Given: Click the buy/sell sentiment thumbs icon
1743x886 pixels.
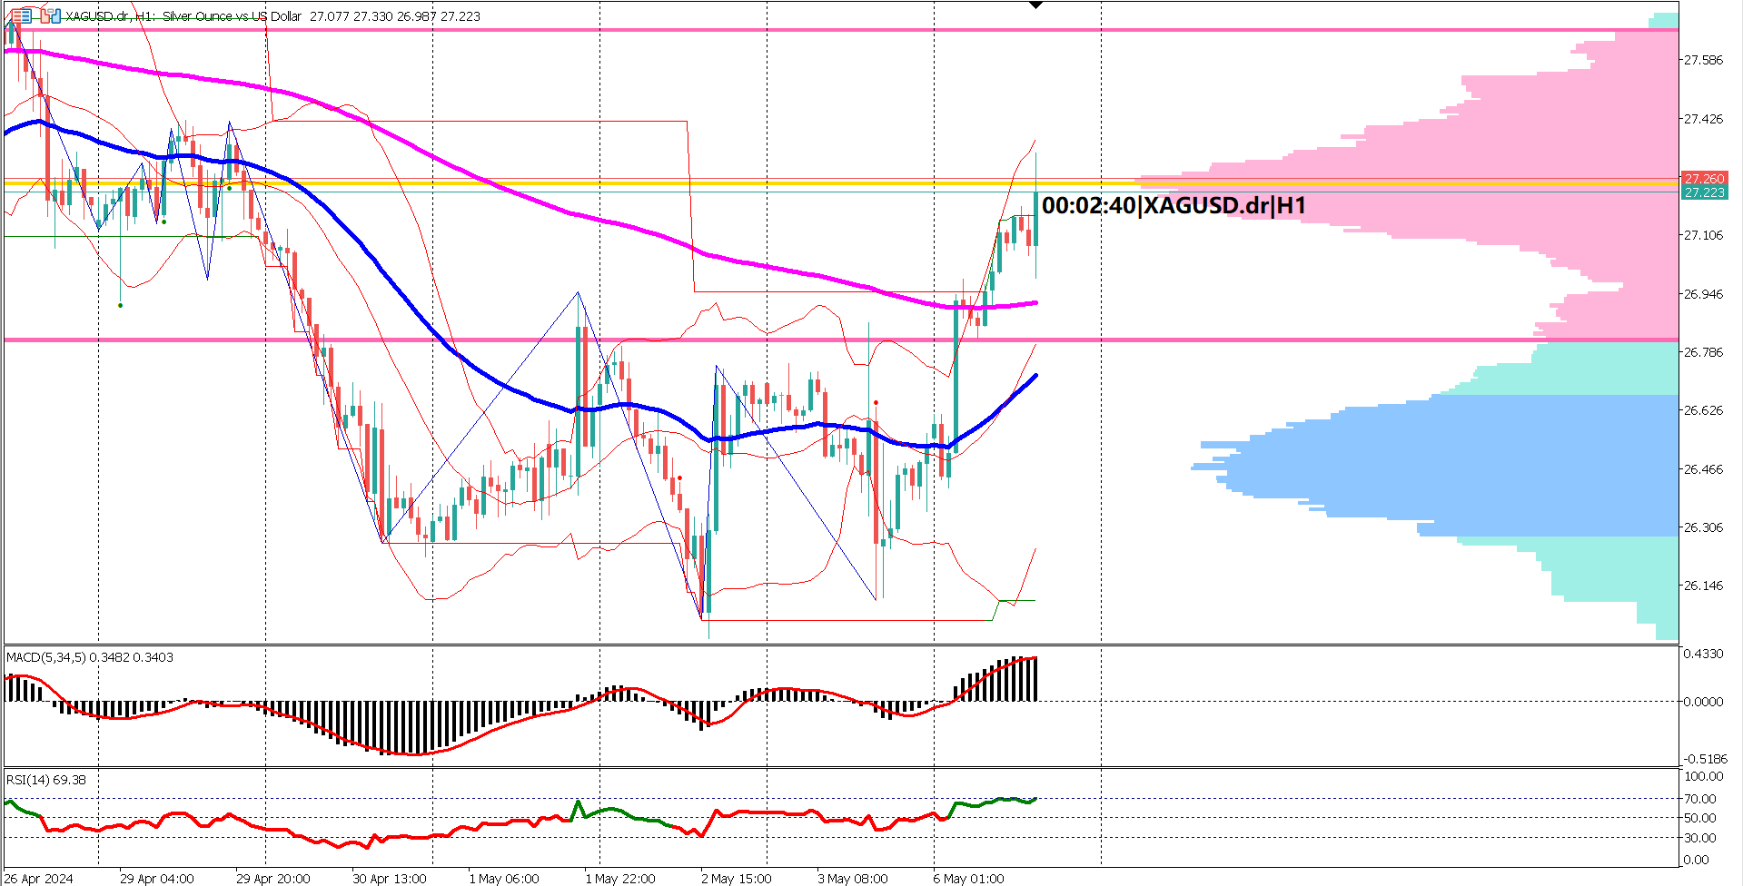Looking at the screenshot, I should click(x=50, y=16).
